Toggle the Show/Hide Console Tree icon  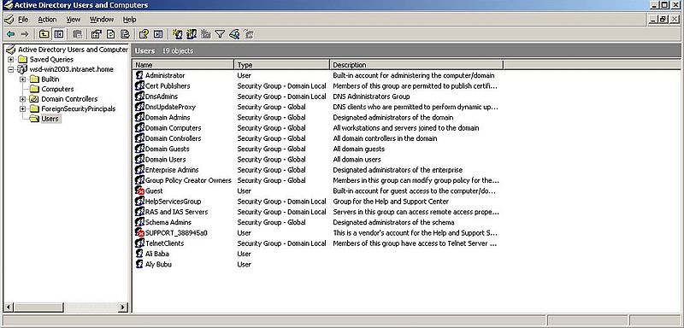(58, 34)
